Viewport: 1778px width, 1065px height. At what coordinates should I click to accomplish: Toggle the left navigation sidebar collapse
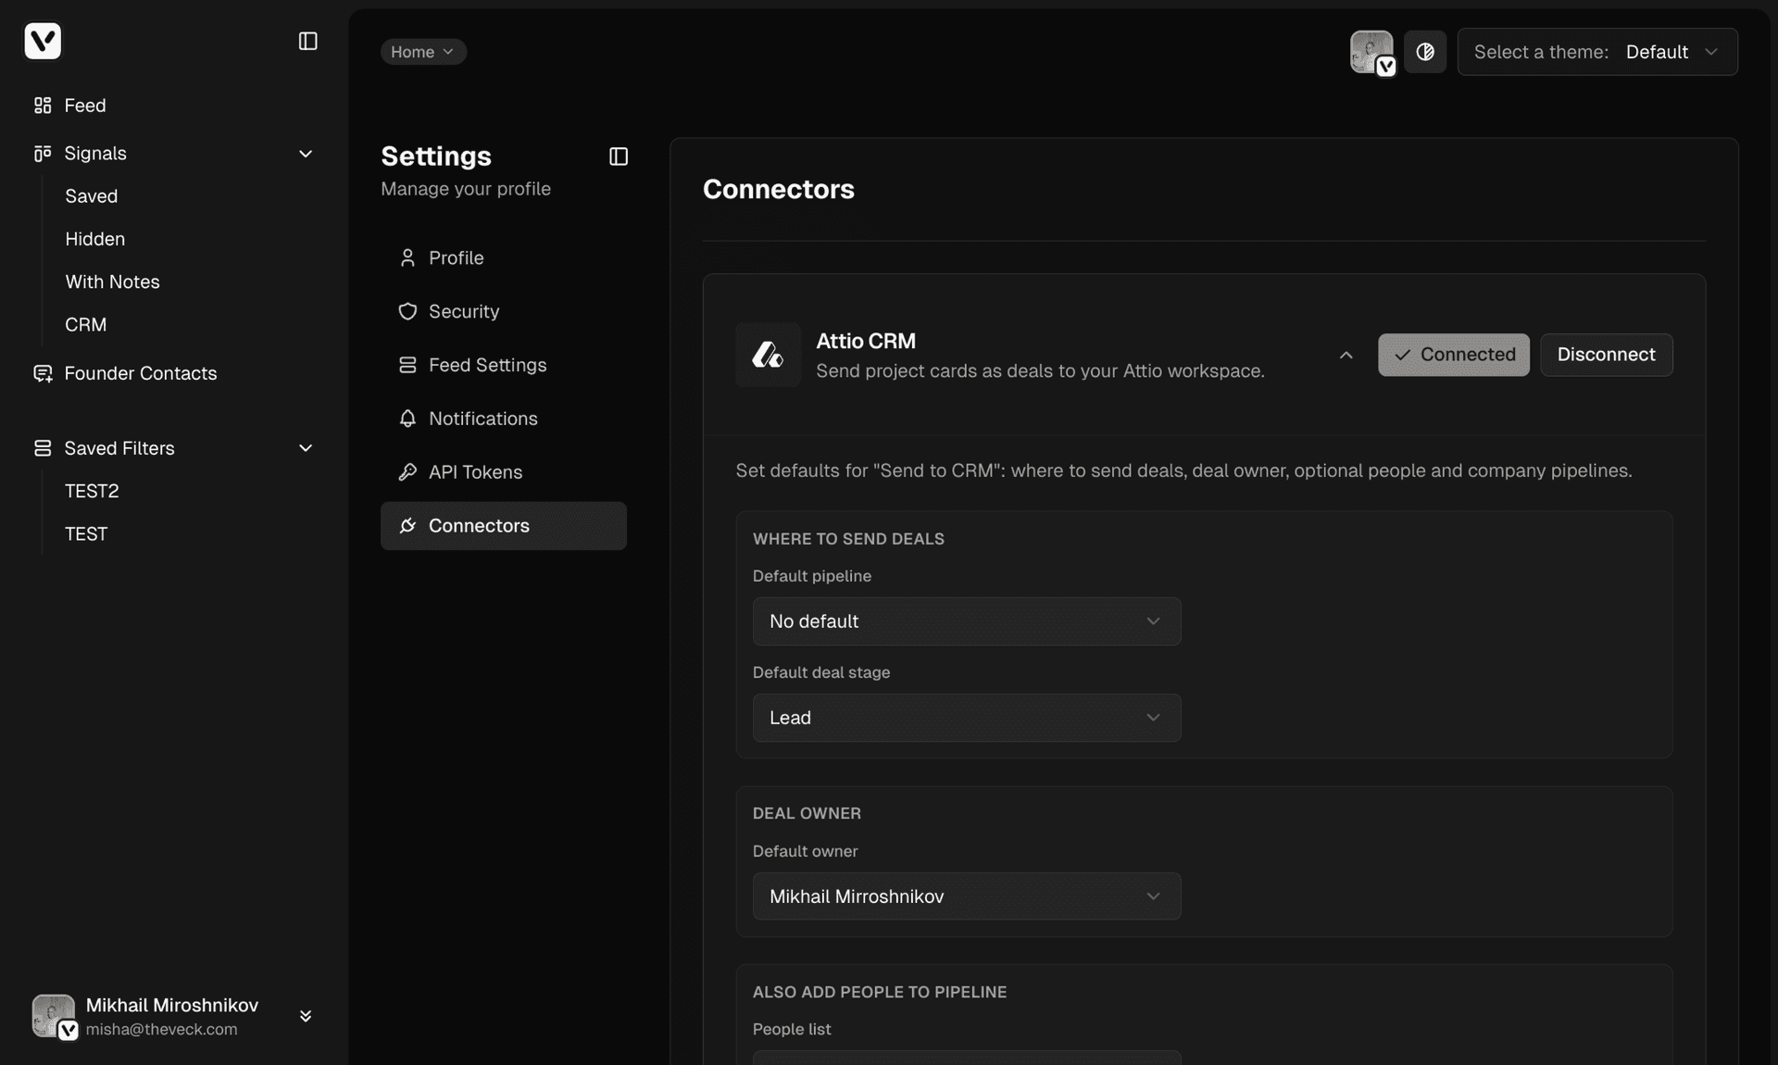point(307,41)
